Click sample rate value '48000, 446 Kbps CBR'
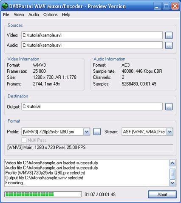 (x=142, y=71)
